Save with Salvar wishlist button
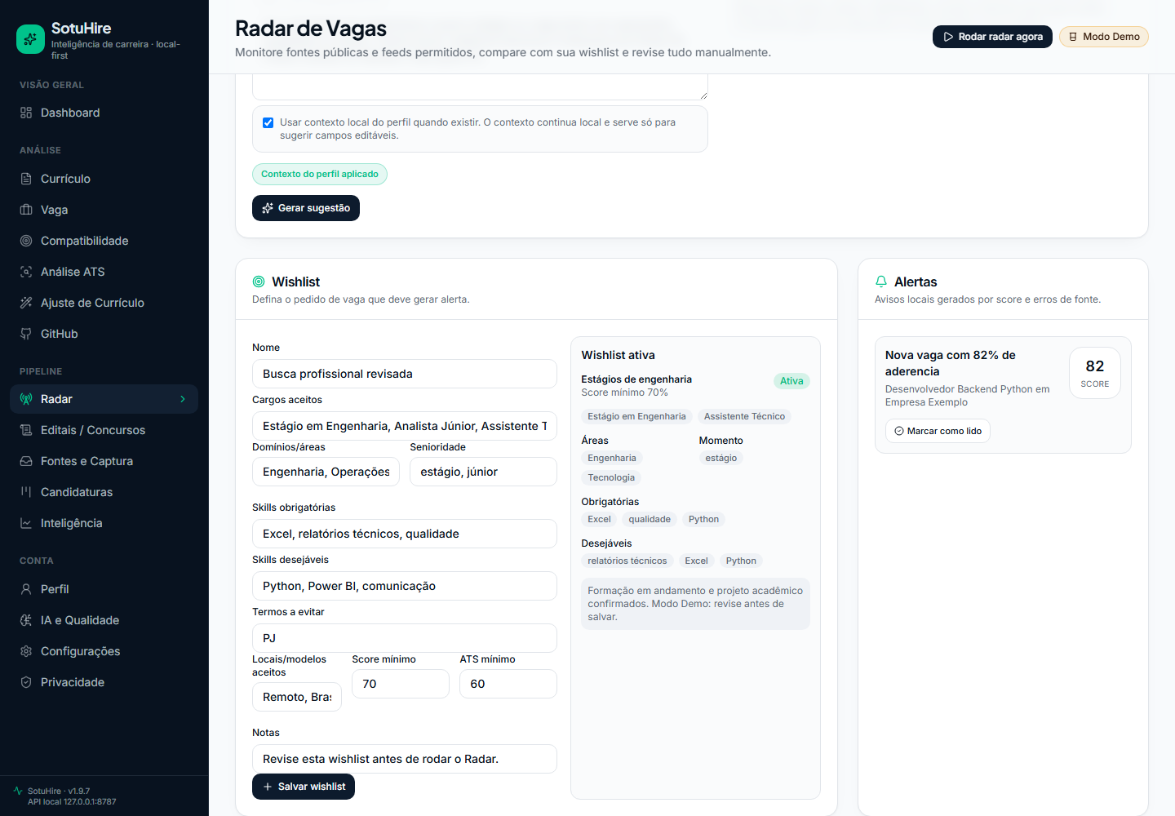 304,787
